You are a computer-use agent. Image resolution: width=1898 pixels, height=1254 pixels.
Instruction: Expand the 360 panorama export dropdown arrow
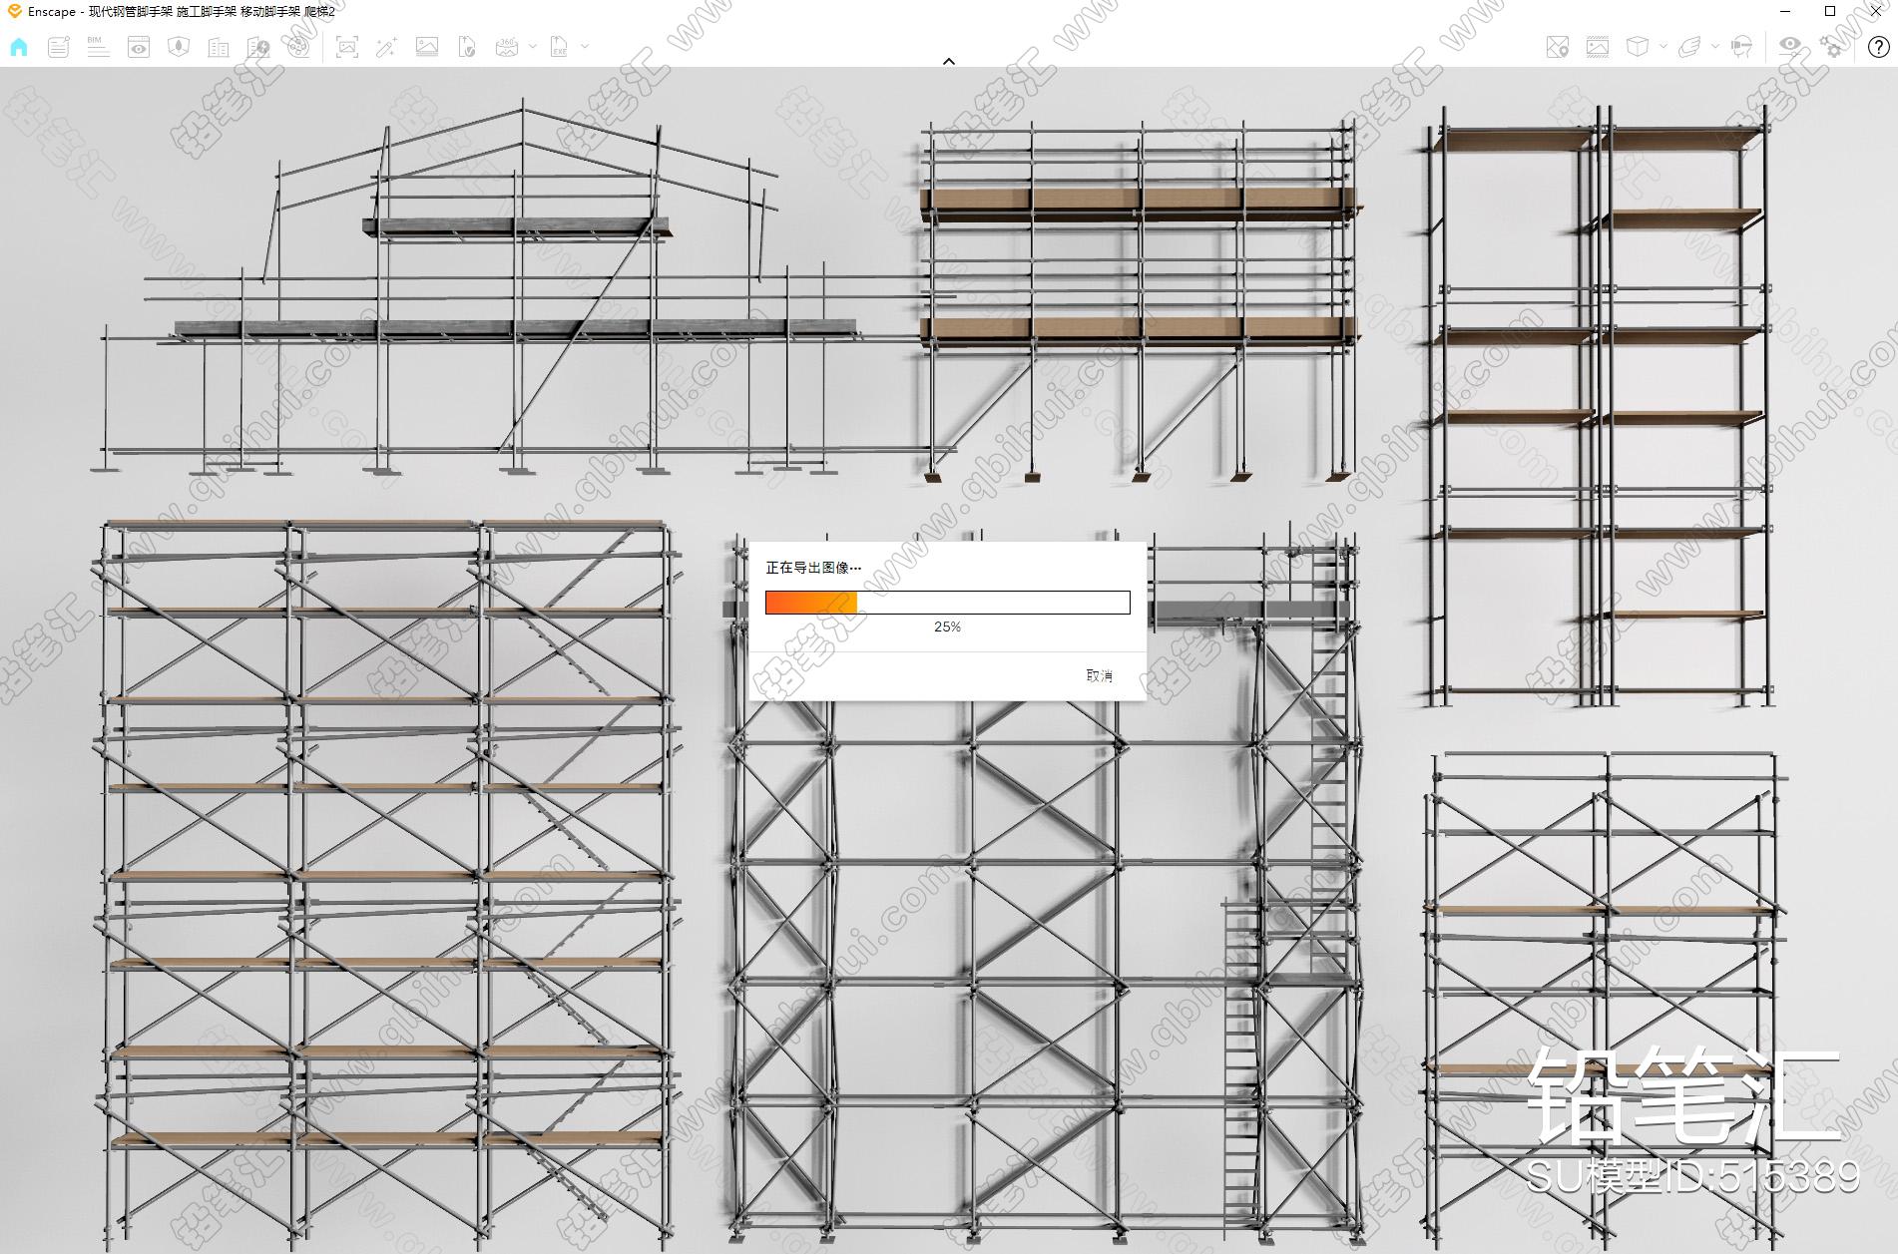[533, 47]
